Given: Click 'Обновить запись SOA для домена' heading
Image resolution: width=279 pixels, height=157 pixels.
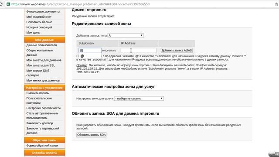Looking at the screenshot, I should point(115,113).
